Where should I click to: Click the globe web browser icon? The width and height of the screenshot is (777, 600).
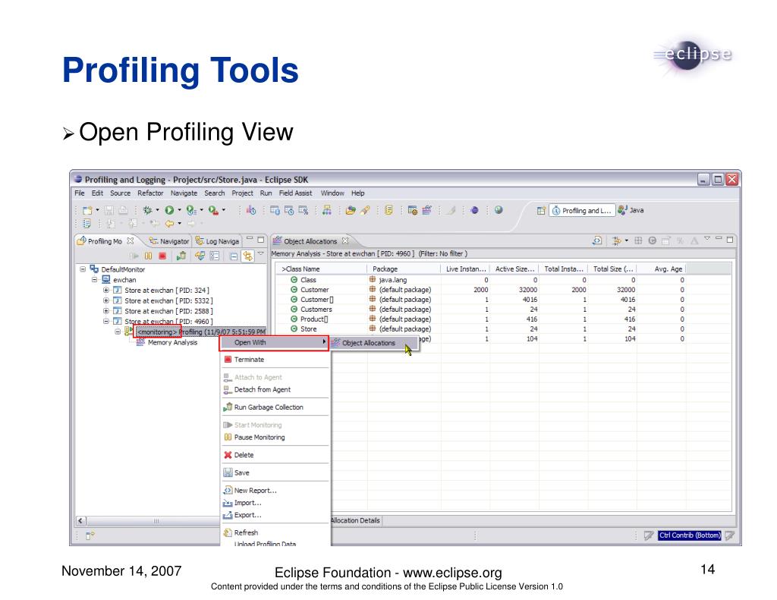point(499,210)
